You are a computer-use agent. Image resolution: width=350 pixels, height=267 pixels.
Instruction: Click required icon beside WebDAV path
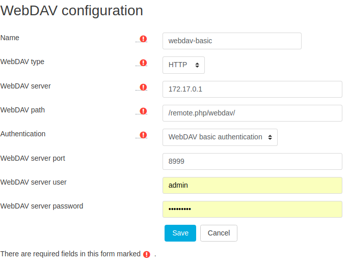tap(143, 111)
